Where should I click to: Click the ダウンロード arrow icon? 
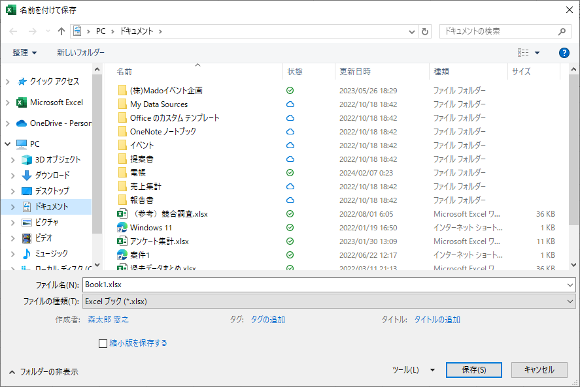pyautogui.click(x=27, y=176)
